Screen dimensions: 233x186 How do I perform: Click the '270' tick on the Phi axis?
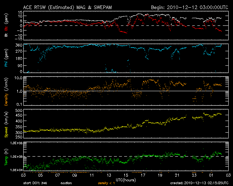[19, 51]
